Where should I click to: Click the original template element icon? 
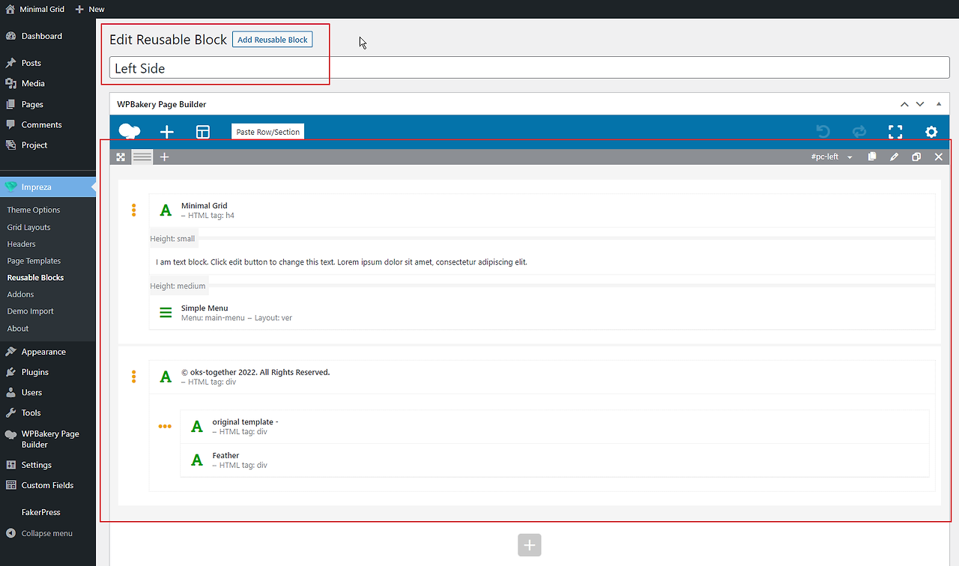197,427
